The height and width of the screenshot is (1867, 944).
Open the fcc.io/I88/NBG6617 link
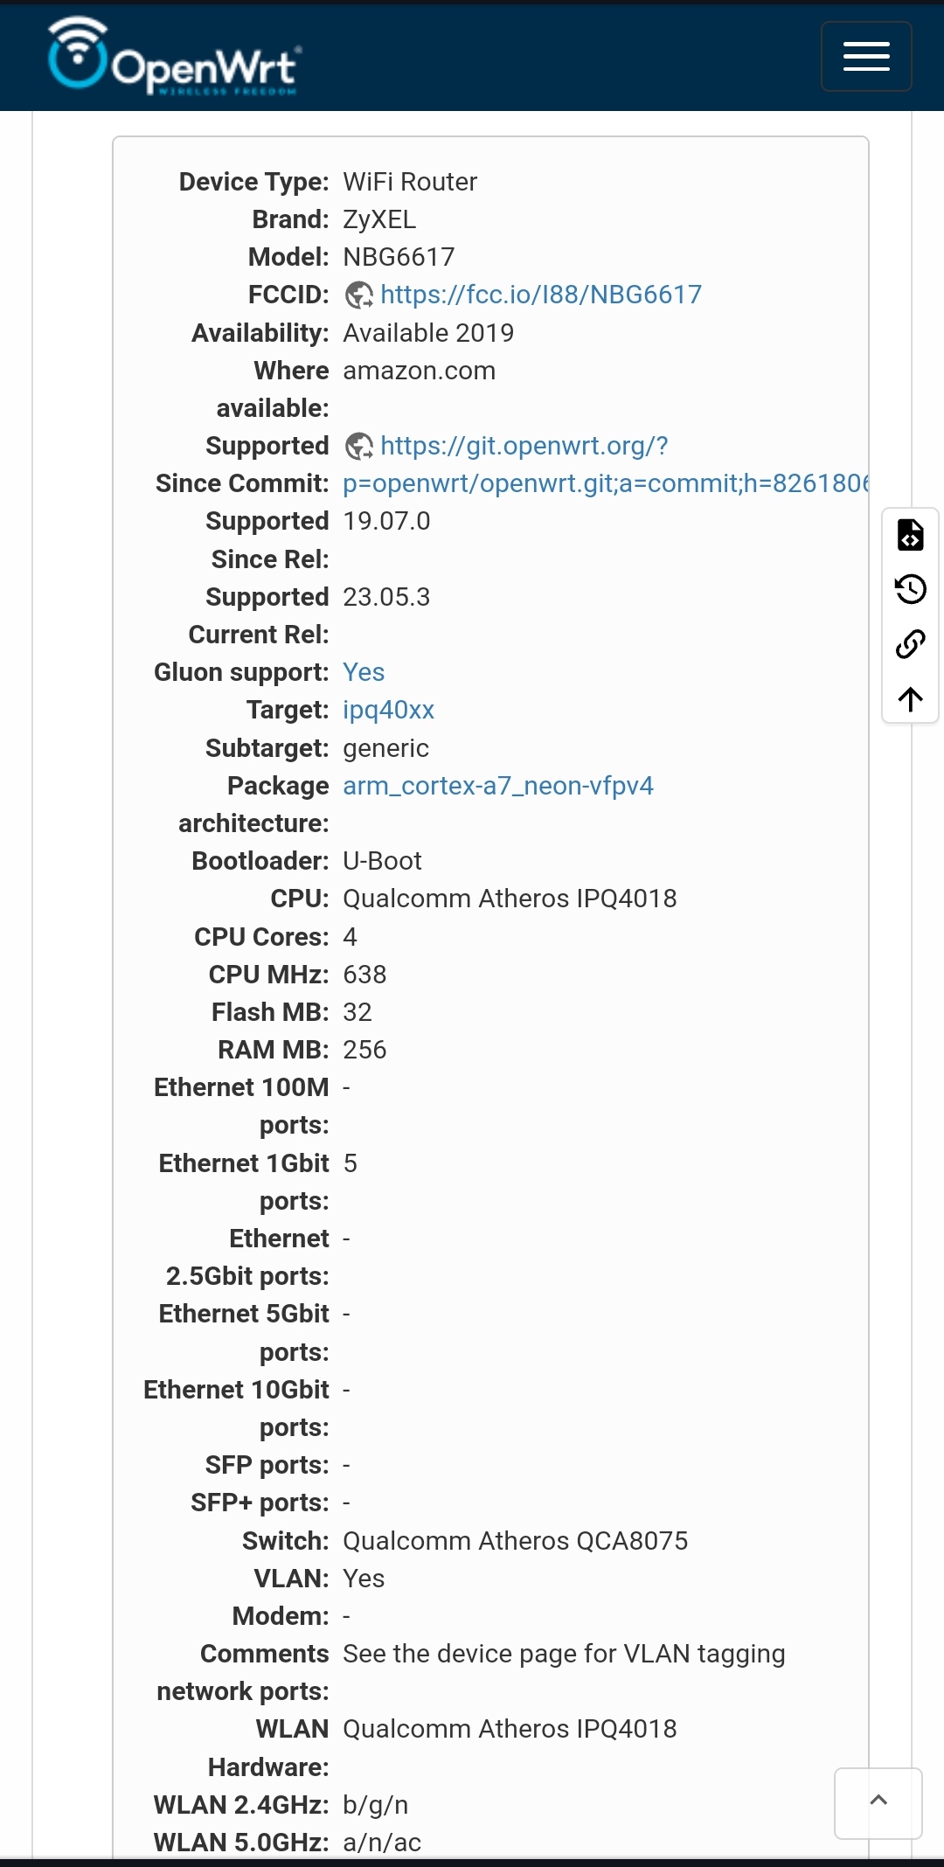click(x=541, y=295)
